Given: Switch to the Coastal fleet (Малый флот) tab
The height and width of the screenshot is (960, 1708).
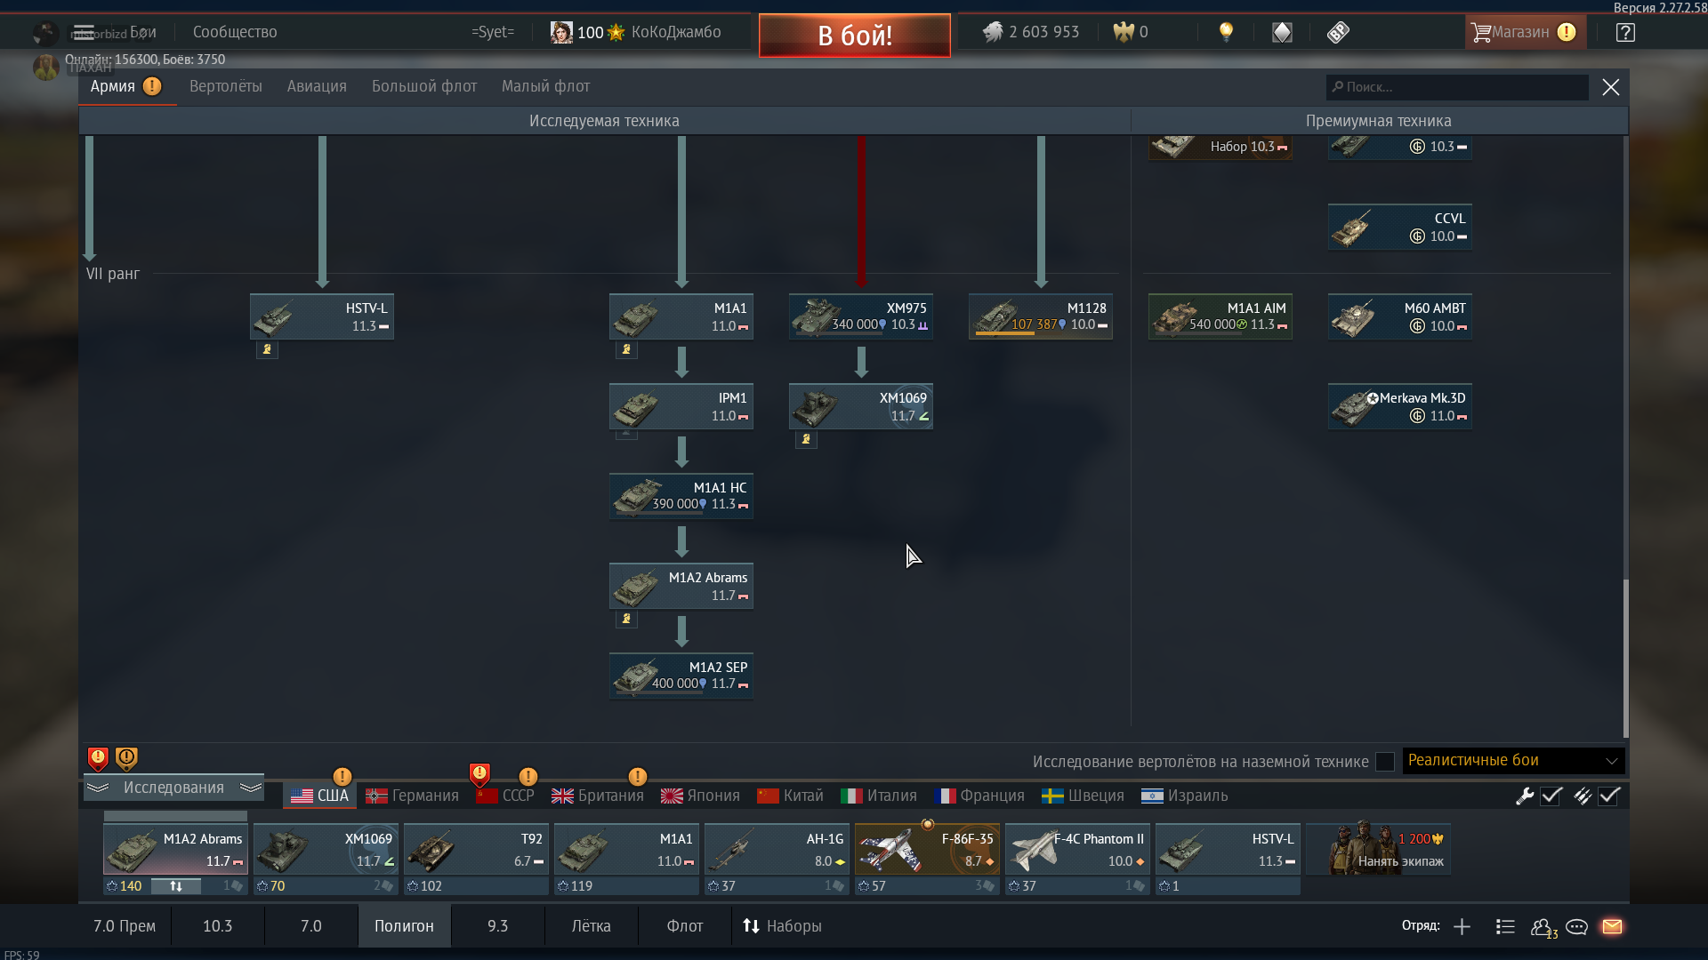Looking at the screenshot, I should [545, 86].
